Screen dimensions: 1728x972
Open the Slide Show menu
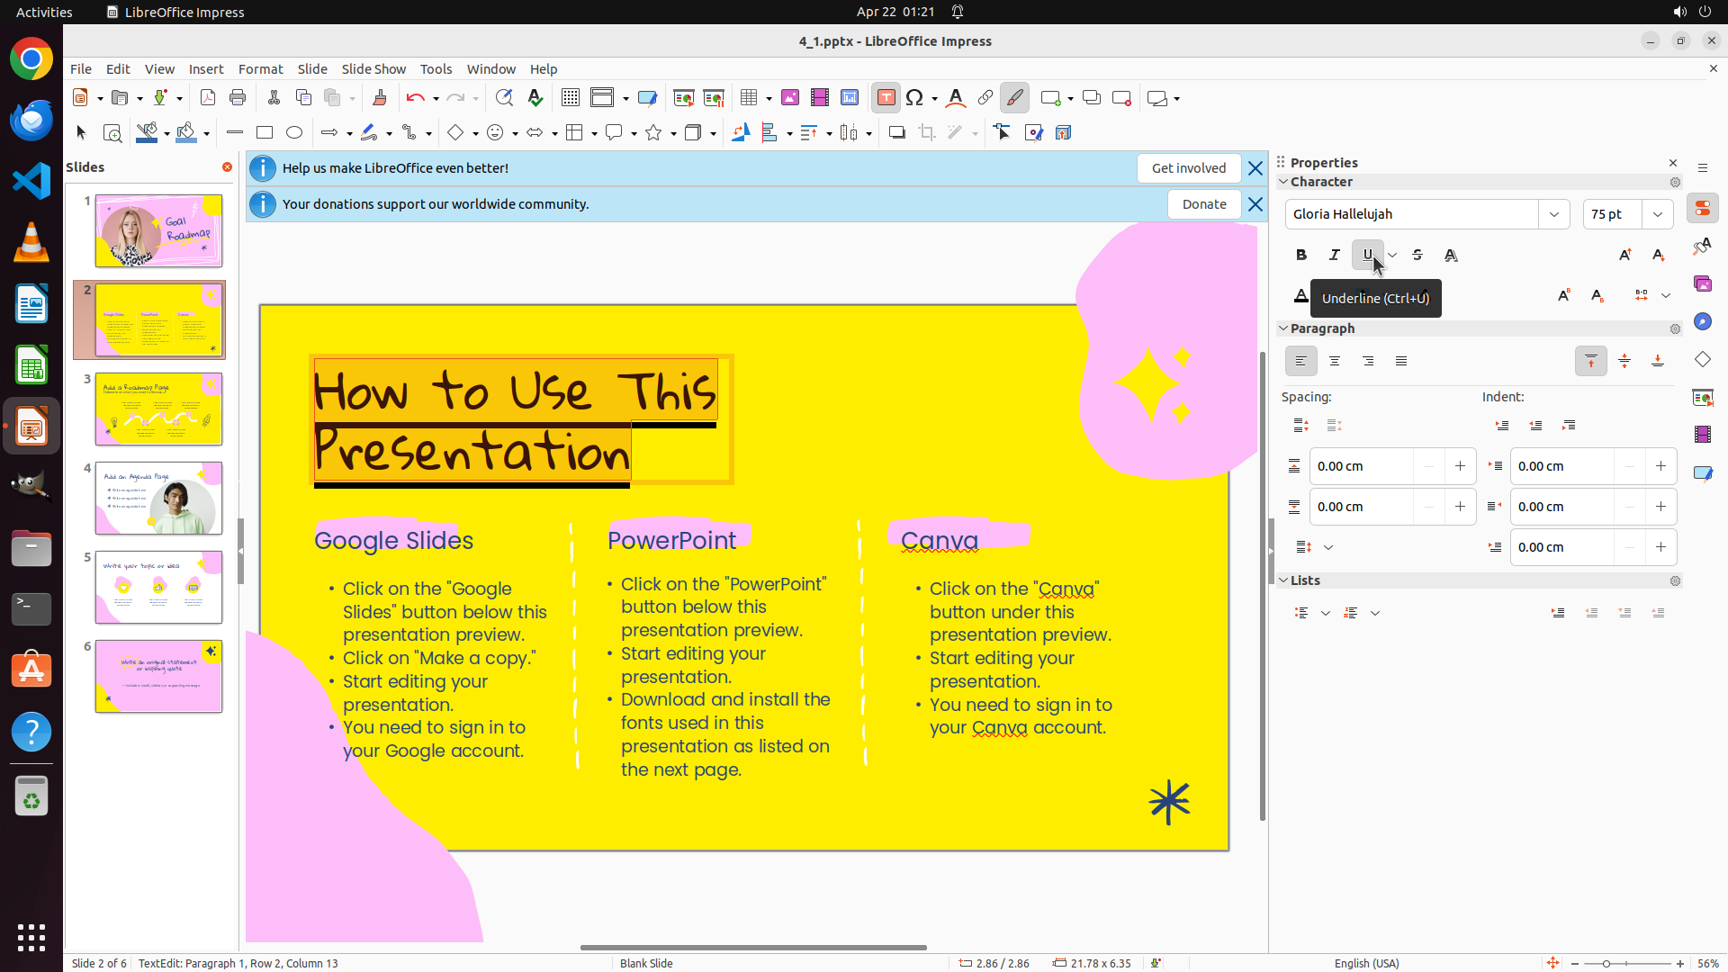373,69
